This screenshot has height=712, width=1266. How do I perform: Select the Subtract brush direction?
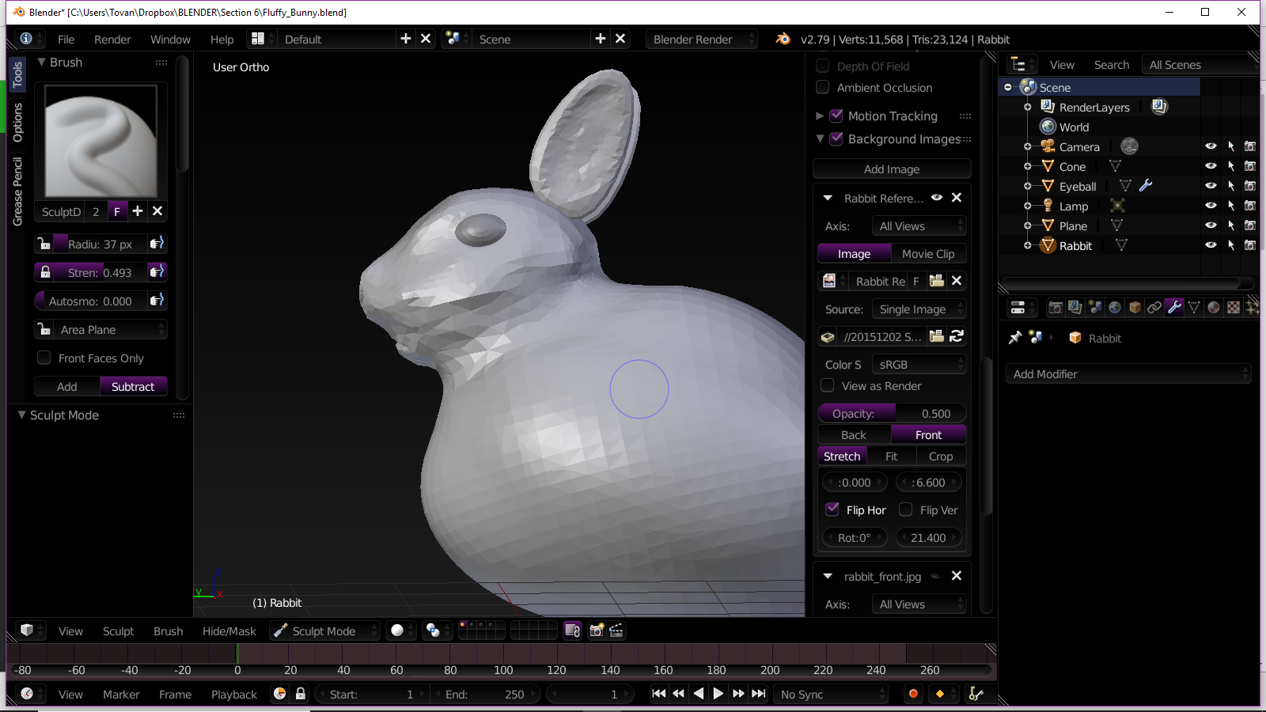(x=133, y=387)
